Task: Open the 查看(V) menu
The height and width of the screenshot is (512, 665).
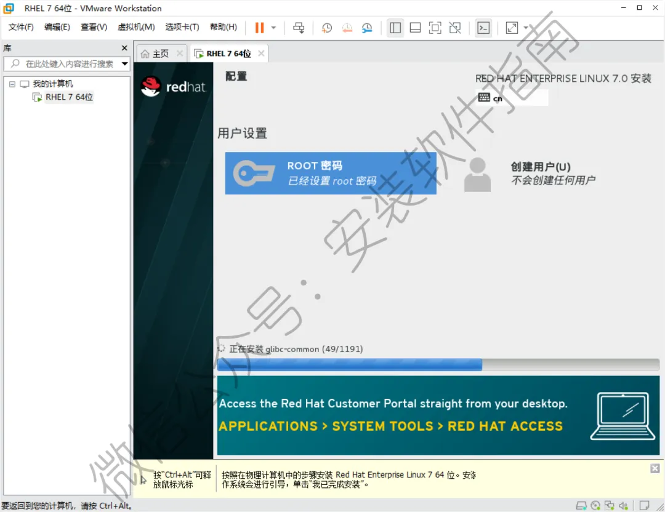Action: (94, 27)
